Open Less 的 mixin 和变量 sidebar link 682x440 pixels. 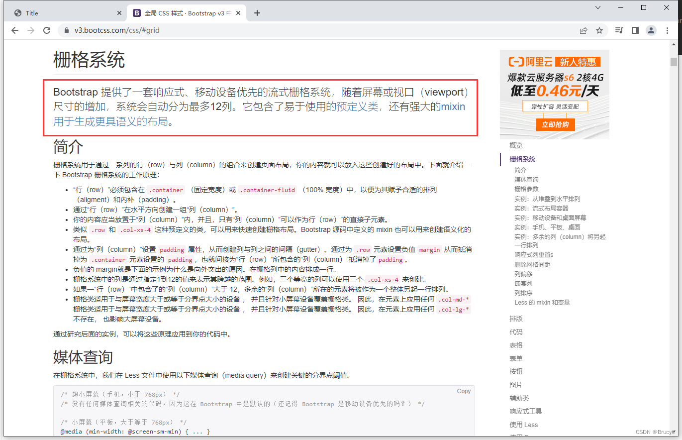[x=542, y=302]
